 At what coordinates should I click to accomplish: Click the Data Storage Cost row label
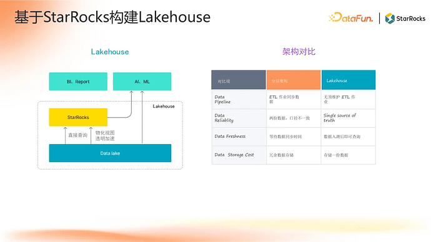[234, 155]
